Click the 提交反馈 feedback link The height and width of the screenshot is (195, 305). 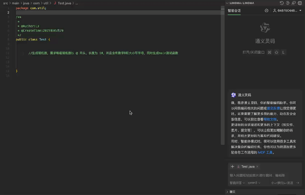pos(273,108)
